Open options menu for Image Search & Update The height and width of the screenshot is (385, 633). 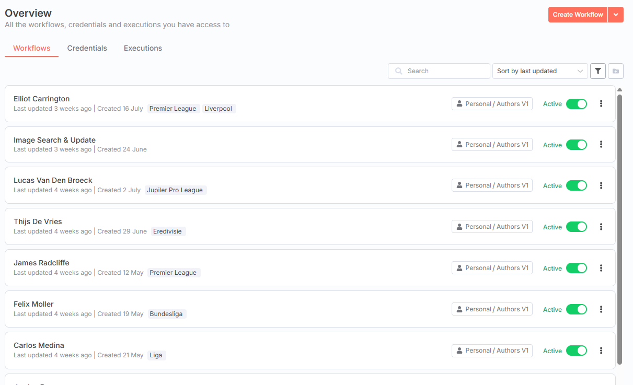pos(601,144)
